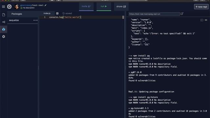Viewport: 210px width, 118px height.
Task: Click the '+ pg@7.14.0' console line
Action: tap(135, 72)
